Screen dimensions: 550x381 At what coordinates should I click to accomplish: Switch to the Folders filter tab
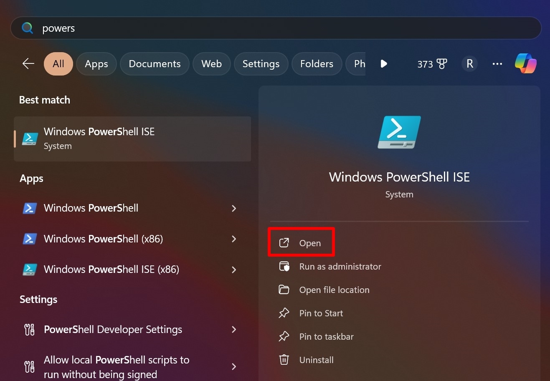tap(317, 64)
